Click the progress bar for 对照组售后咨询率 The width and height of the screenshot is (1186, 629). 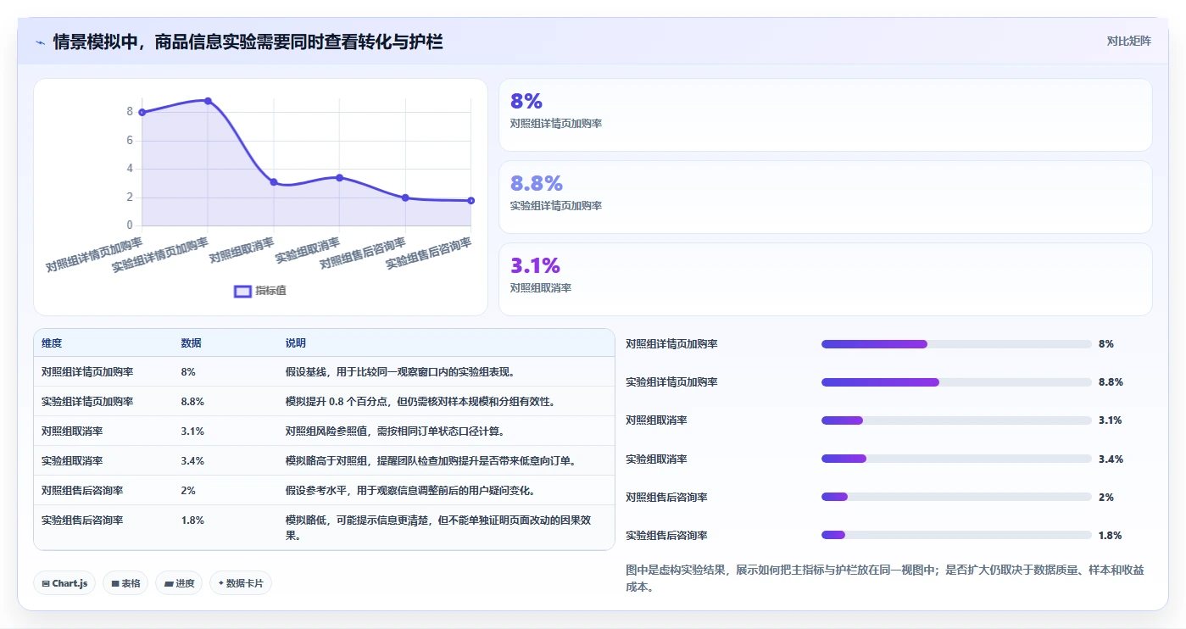[x=956, y=497]
